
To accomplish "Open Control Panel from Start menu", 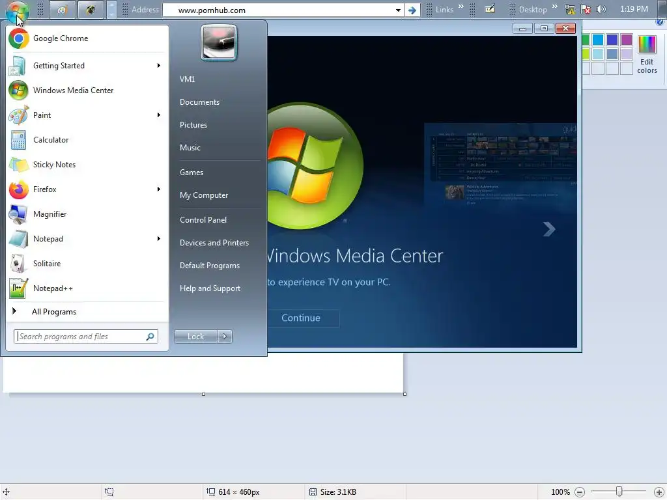I will click(203, 220).
